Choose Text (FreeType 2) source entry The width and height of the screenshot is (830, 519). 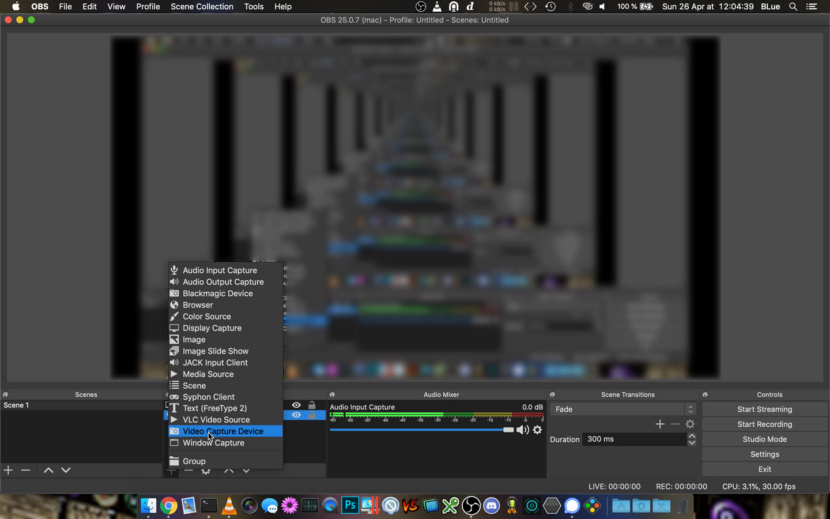[225, 408]
